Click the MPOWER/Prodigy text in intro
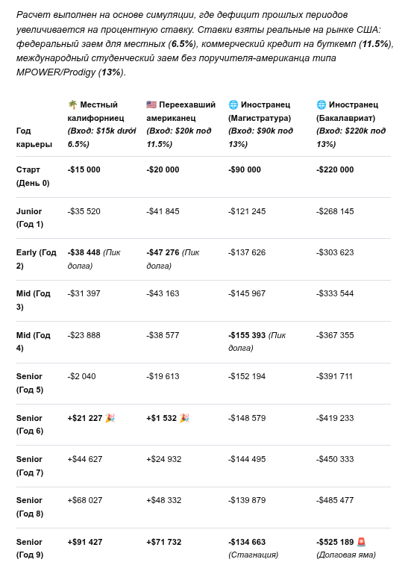 click(56, 72)
